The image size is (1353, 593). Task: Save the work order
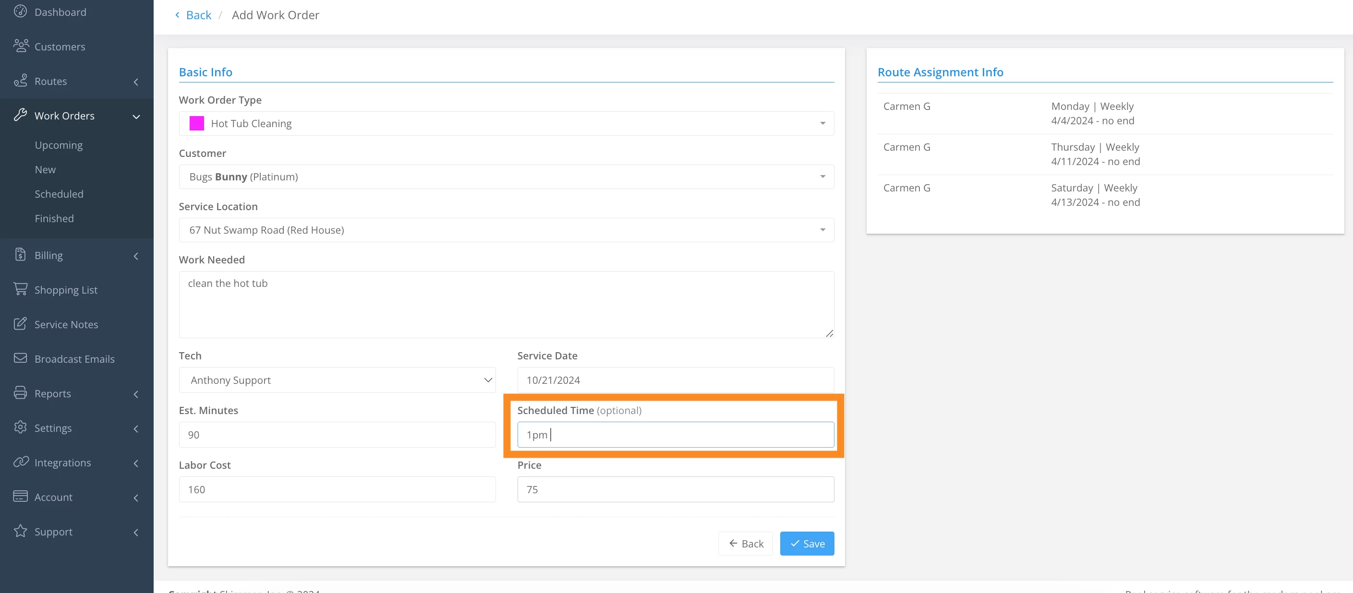click(x=806, y=544)
